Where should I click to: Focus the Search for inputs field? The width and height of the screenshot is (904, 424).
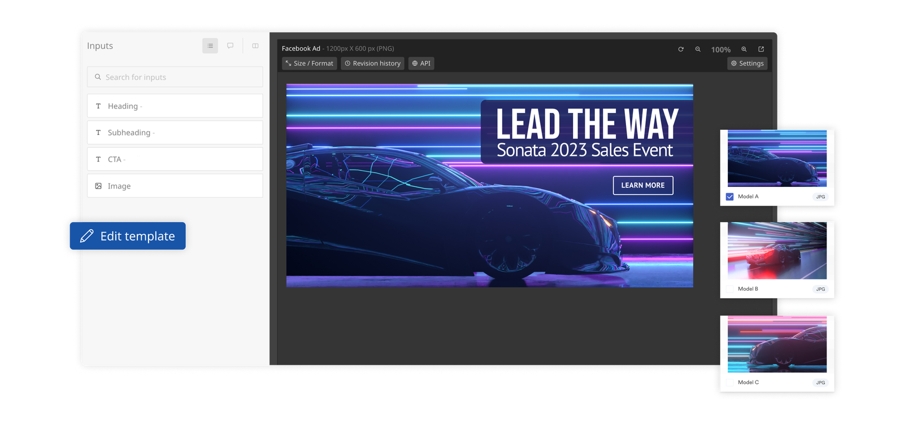[x=175, y=77]
